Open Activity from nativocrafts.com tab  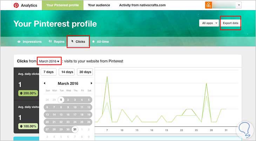pyautogui.click(x=142, y=5)
